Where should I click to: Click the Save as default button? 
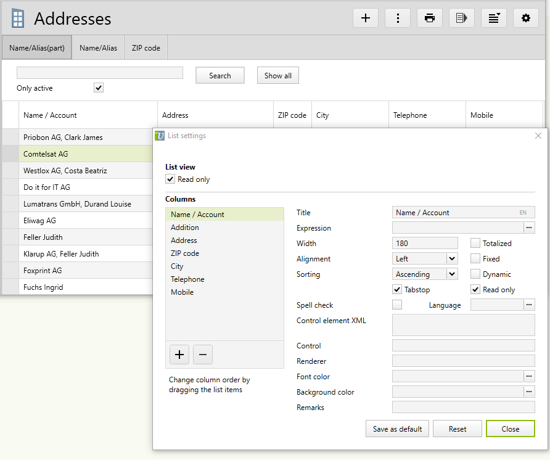coord(398,429)
